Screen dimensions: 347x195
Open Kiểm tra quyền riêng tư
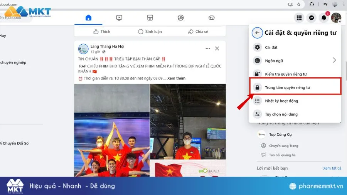pos(295,74)
